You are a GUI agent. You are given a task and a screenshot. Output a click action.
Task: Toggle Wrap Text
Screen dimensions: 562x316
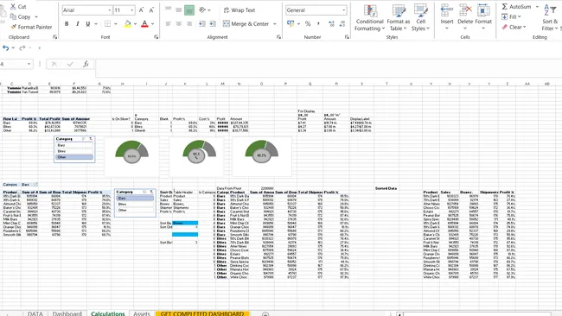[239, 10]
